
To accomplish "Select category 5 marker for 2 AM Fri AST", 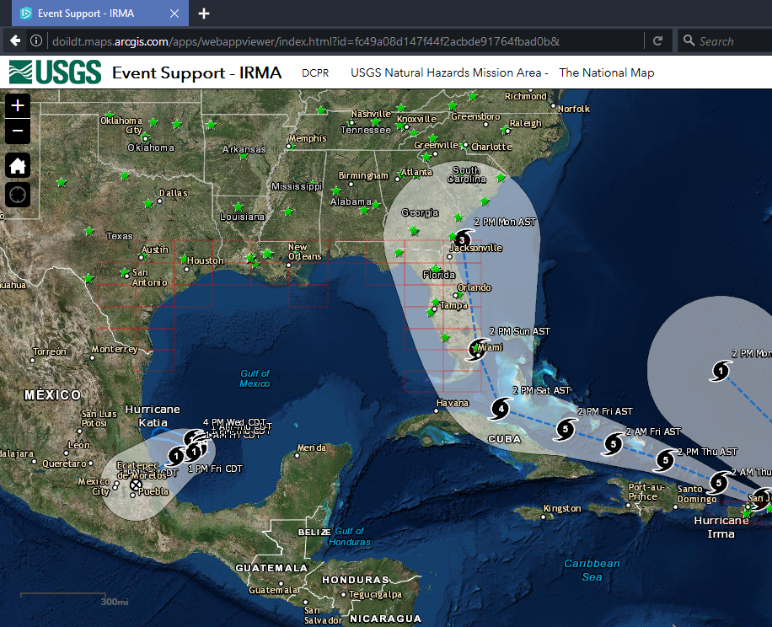I will click(x=614, y=444).
